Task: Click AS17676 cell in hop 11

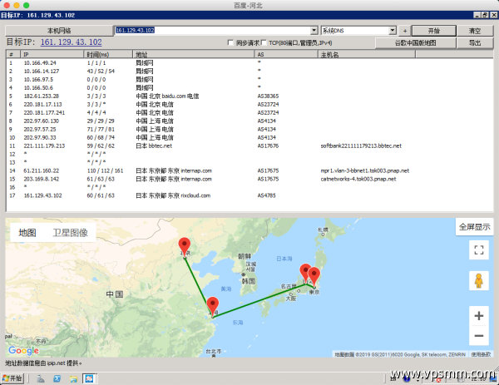Action: (268, 146)
